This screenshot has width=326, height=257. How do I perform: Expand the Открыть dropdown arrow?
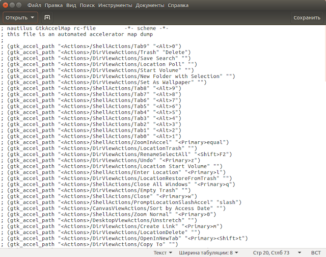tap(33, 17)
